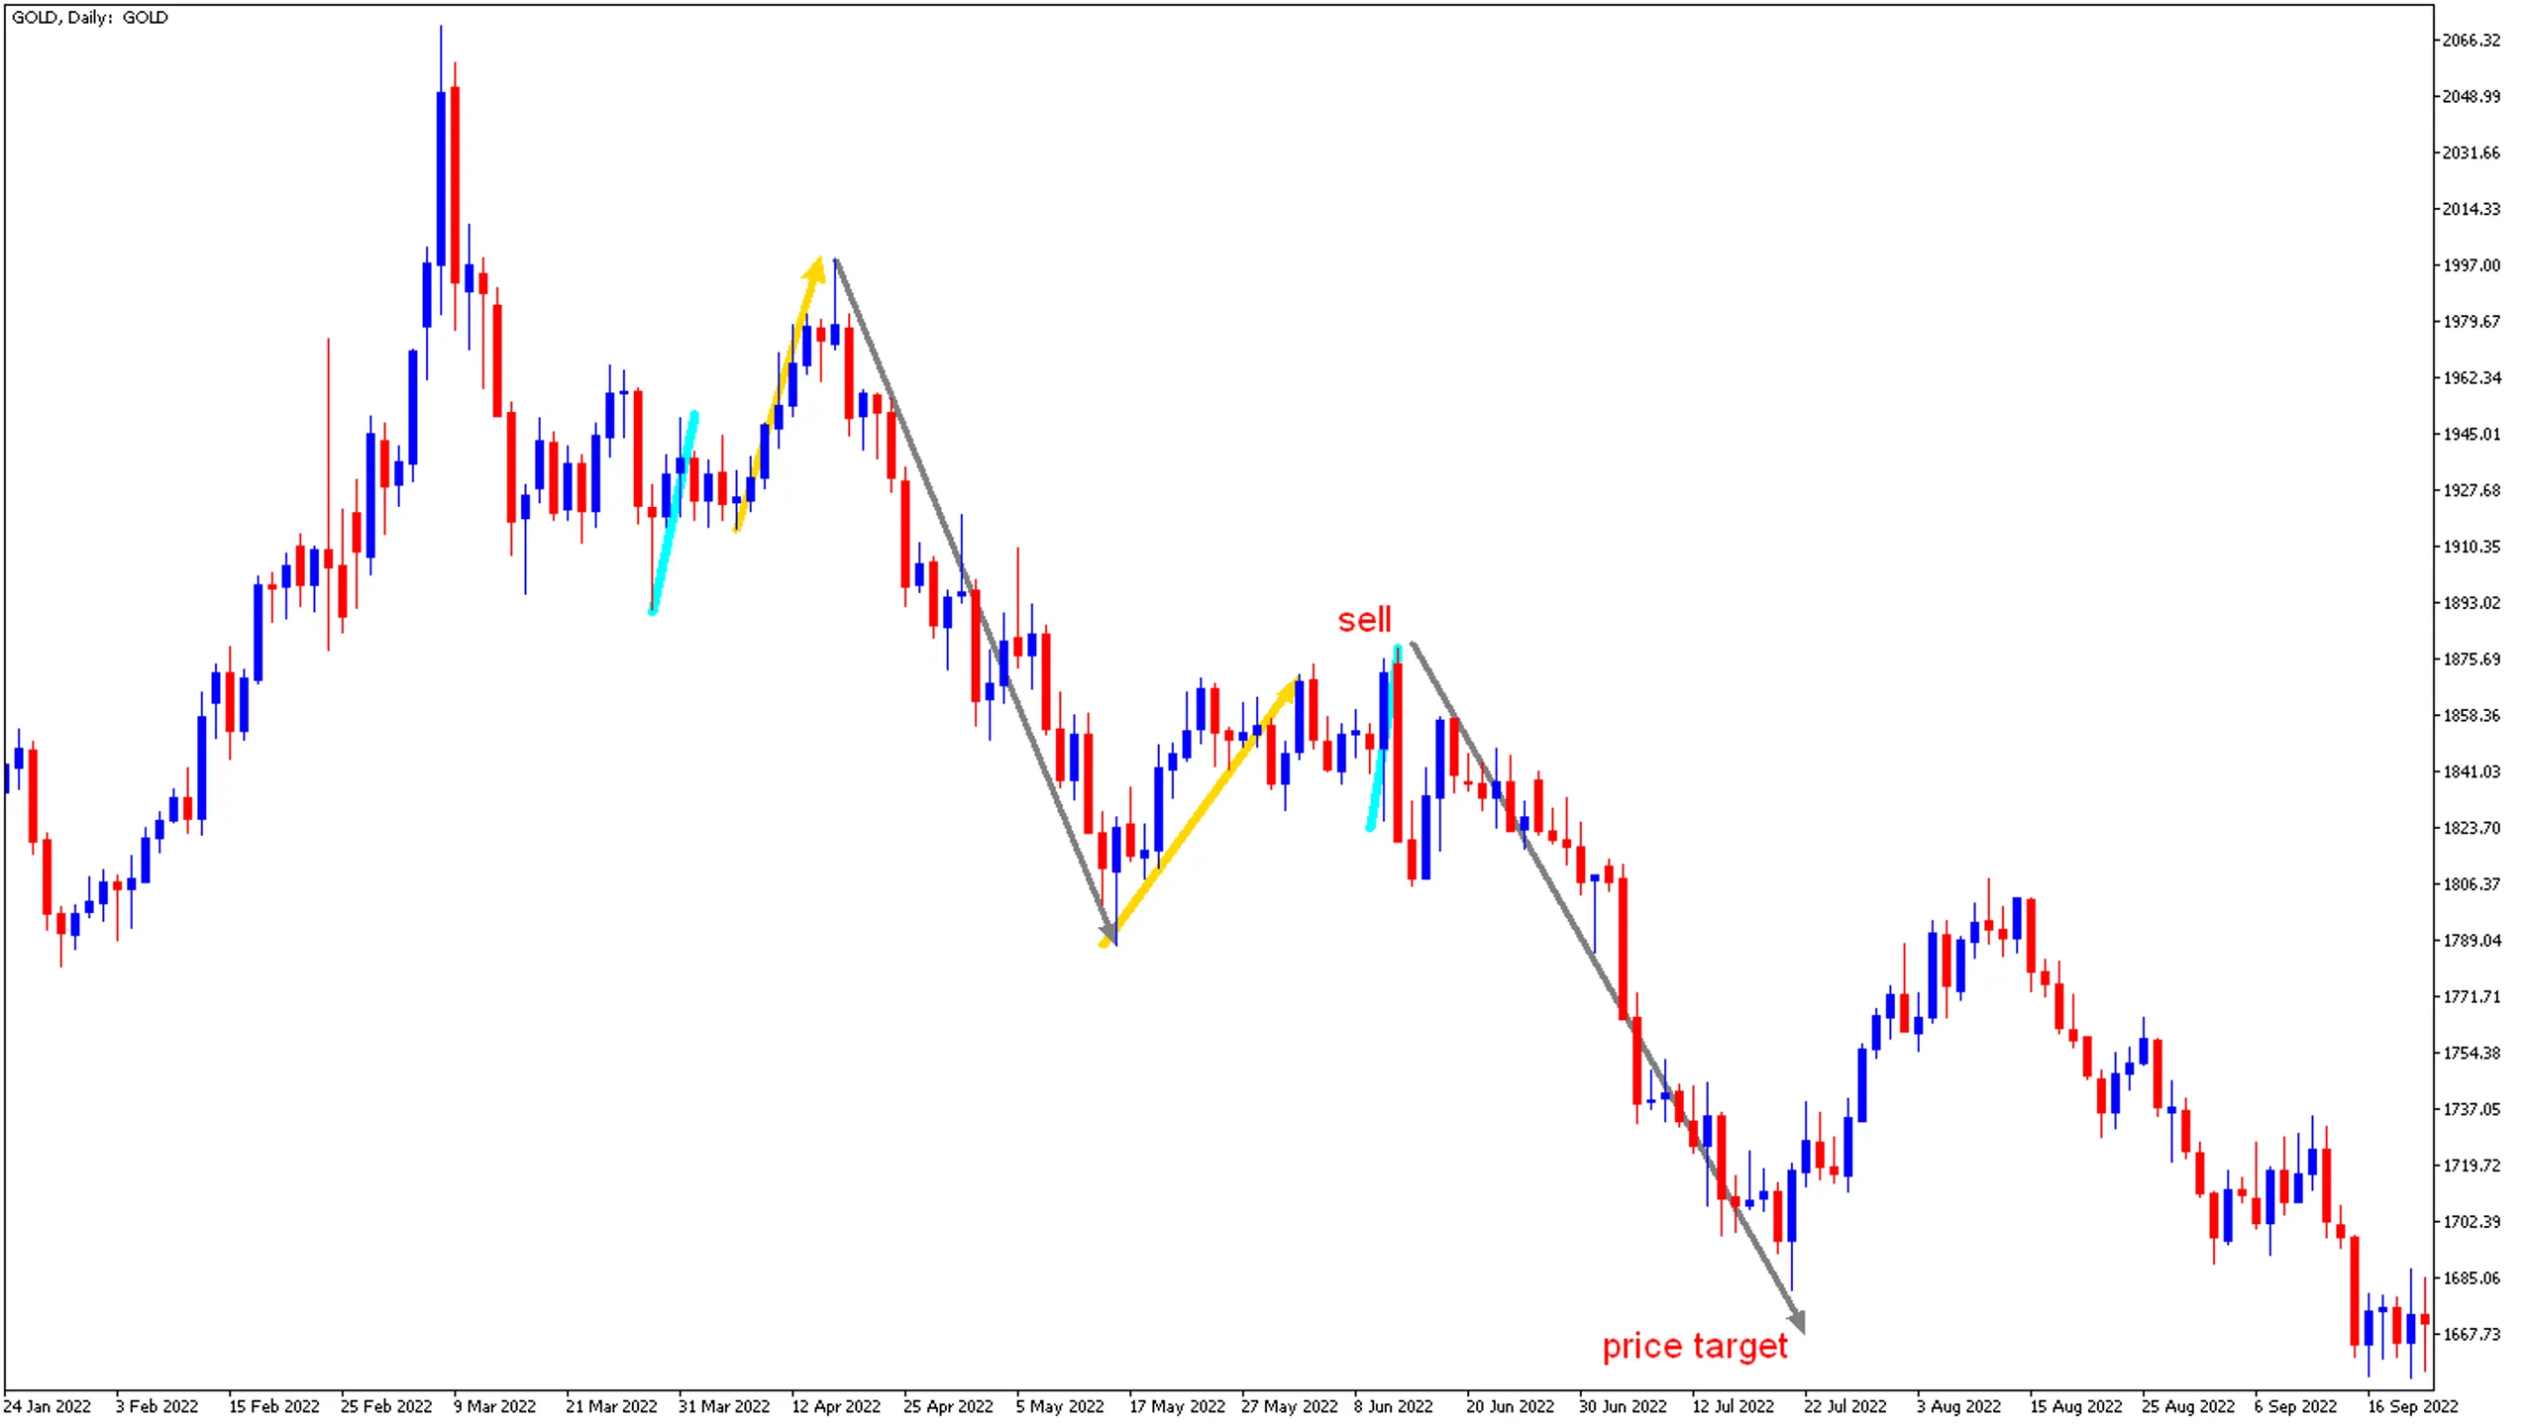Viewport: 2526px width, 1426px height.
Task: Click the 12 Jul 2022 date label
Action: click(x=1733, y=1406)
